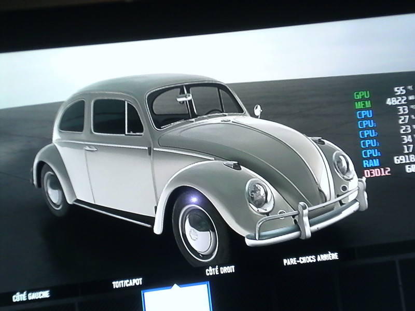Click the blue RAM overlay label
This screenshot has width=415, height=311.
371,163
